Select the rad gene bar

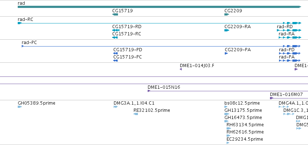point(159,7)
